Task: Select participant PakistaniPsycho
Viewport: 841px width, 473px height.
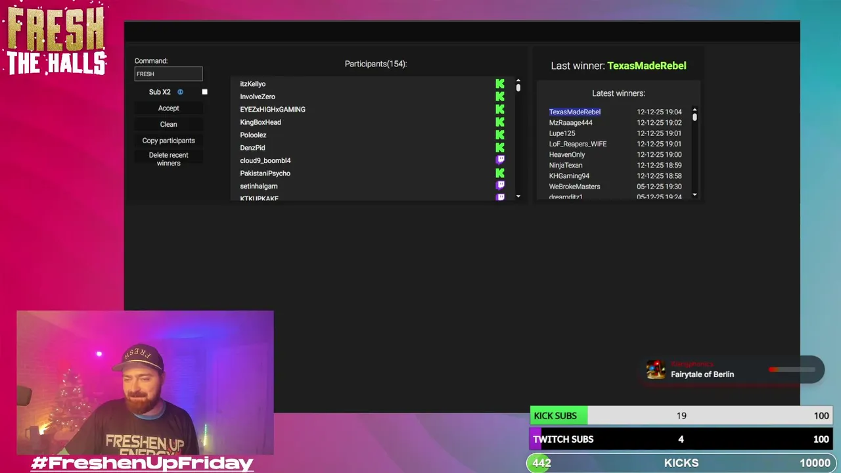Action: (x=265, y=173)
